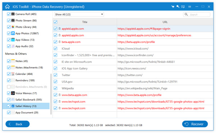
Task: Uncheck the USA.gov history row
Action: tap(55, 82)
